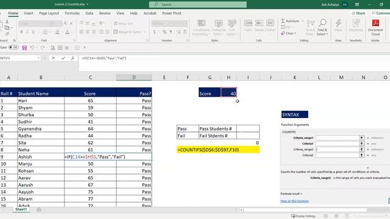Click the Page Break Preview status bar icon
390x219 pixels.
click(347, 216)
